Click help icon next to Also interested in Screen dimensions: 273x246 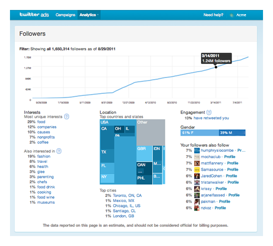point(59,151)
